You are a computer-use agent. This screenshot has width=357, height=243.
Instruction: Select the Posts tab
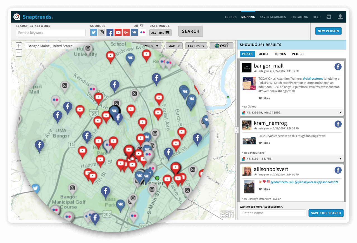click(247, 54)
